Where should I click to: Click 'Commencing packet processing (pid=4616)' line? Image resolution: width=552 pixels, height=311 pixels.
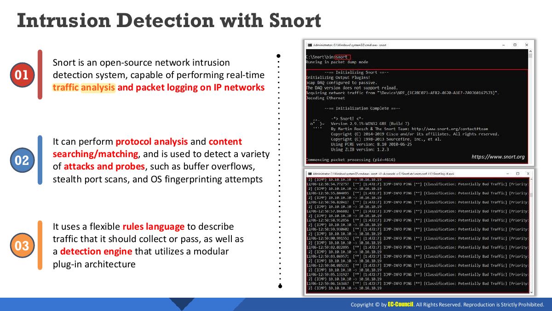(351, 160)
